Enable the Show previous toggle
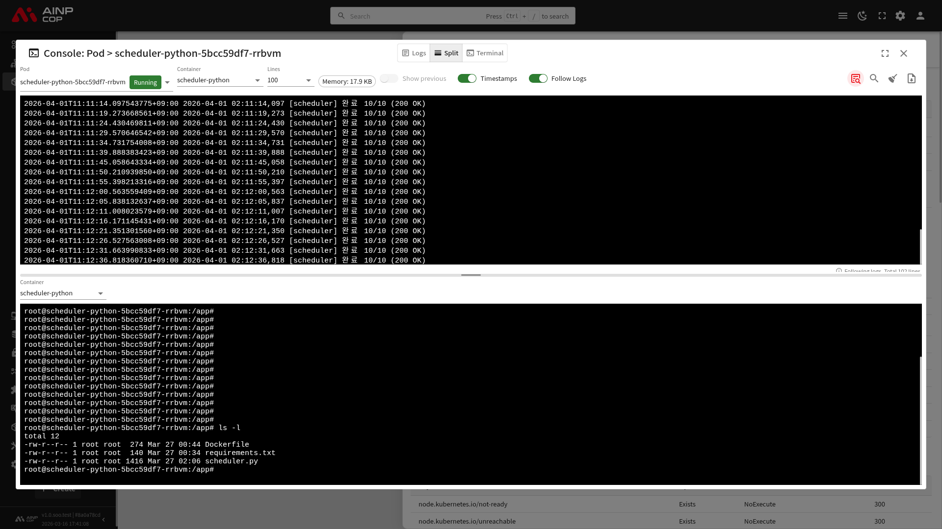 coord(389,79)
